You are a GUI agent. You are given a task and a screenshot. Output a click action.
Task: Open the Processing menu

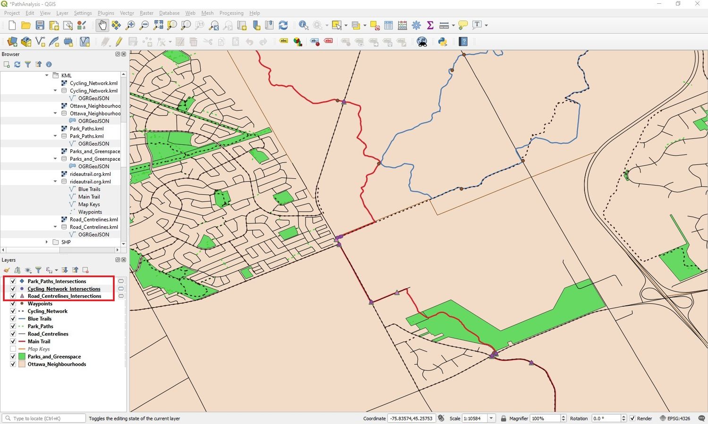(231, 13)
